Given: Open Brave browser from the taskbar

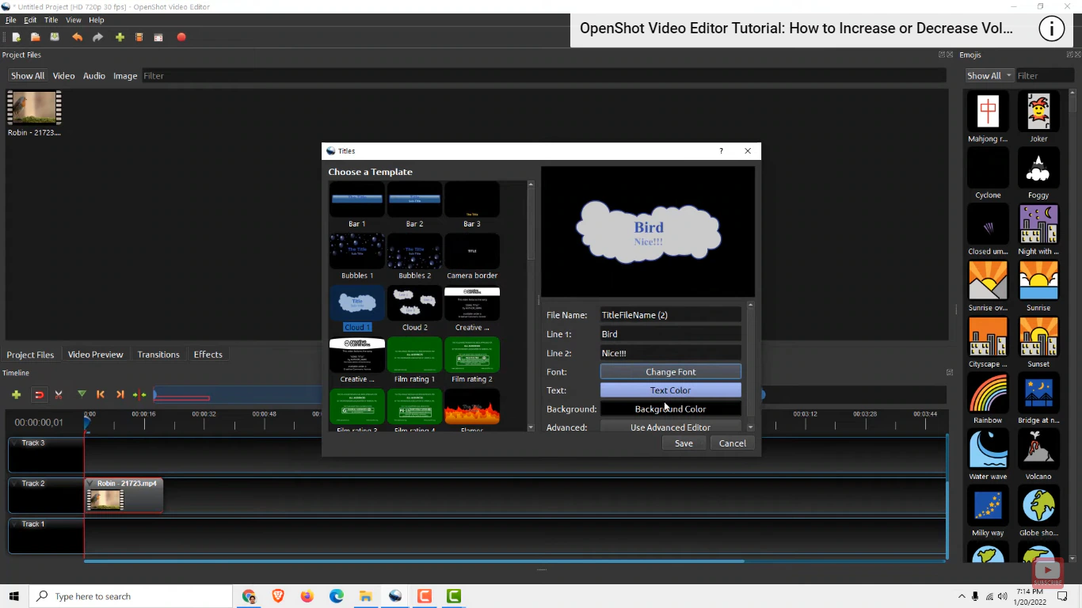Looking at the screenshot, I should pos(278,596).
